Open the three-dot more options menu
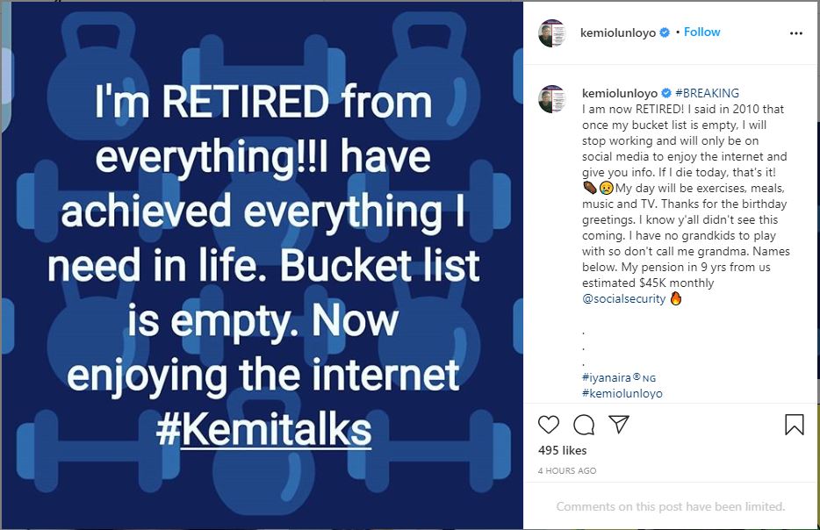820x530 pixels. pos(796,33)
